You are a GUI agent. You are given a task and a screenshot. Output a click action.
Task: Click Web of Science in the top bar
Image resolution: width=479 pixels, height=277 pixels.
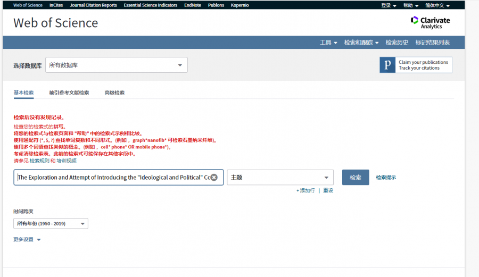[x=28, y=5]
